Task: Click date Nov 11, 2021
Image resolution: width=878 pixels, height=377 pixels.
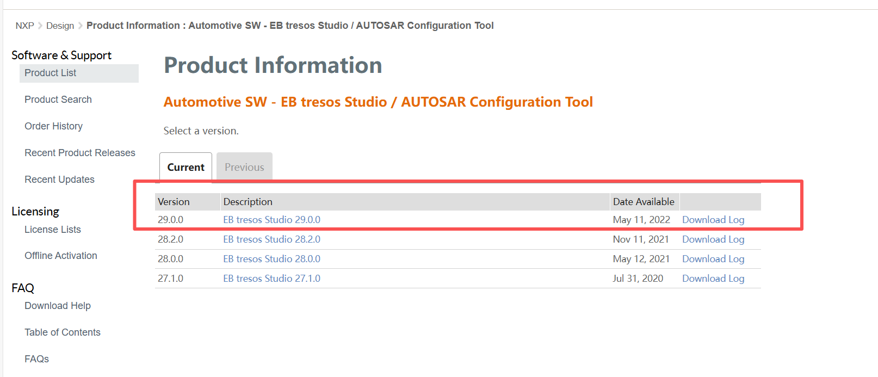Action: tap(641, 239)
